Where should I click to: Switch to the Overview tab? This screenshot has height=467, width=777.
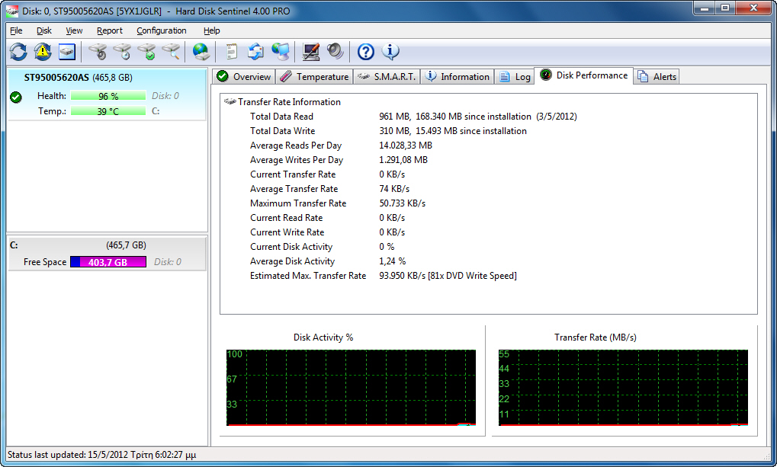244,77
